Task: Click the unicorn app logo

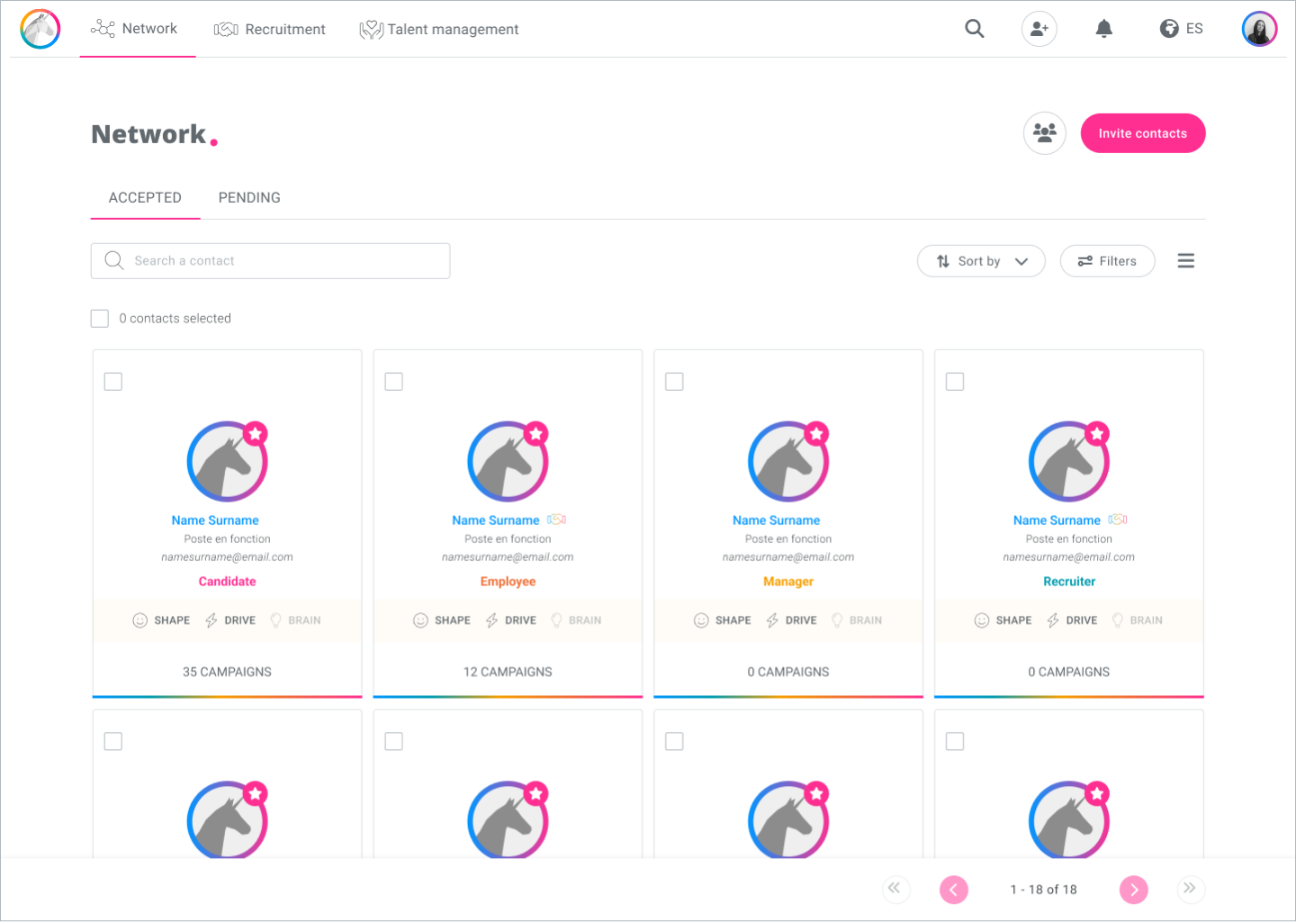Action: point(40,29)
